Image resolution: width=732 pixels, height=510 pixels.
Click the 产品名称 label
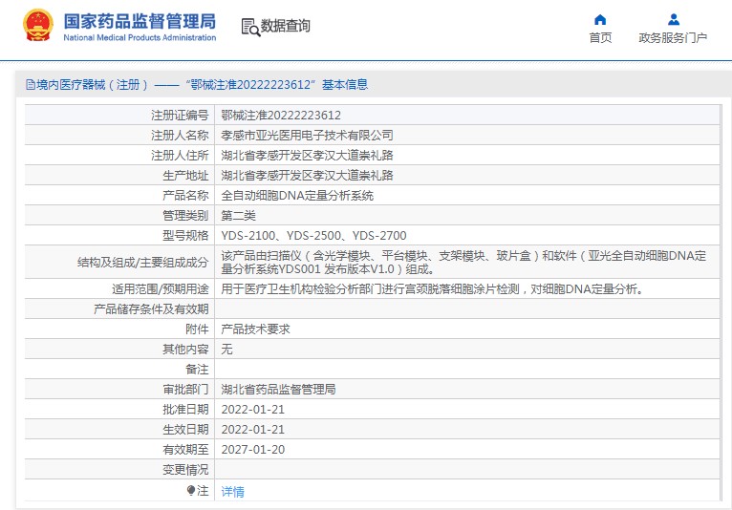click(185, 196)
